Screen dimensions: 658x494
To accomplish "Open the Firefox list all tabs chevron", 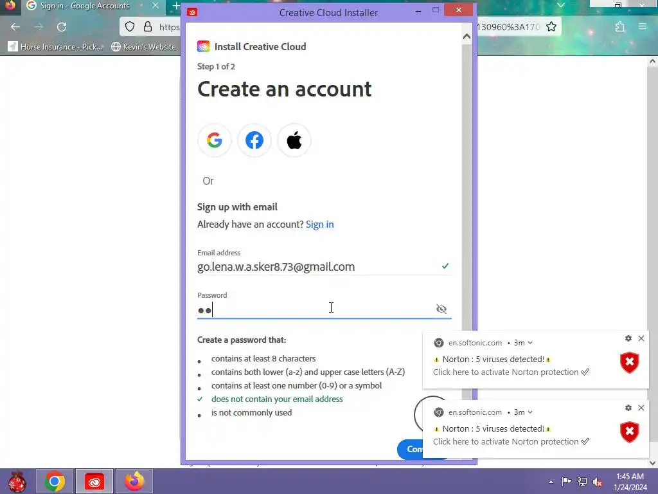I will (561, 5).
